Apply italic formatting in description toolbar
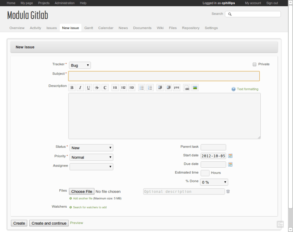This screenshot has height=232, width=293. tap(80, 88)
